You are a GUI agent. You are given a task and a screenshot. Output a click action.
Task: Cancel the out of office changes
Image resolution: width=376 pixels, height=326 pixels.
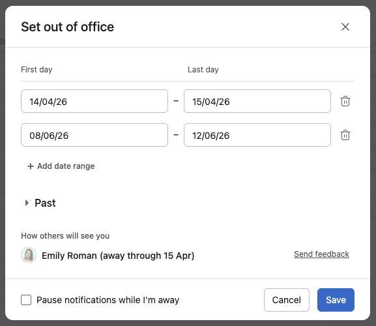pyautogui.click(x=287, y=300)
